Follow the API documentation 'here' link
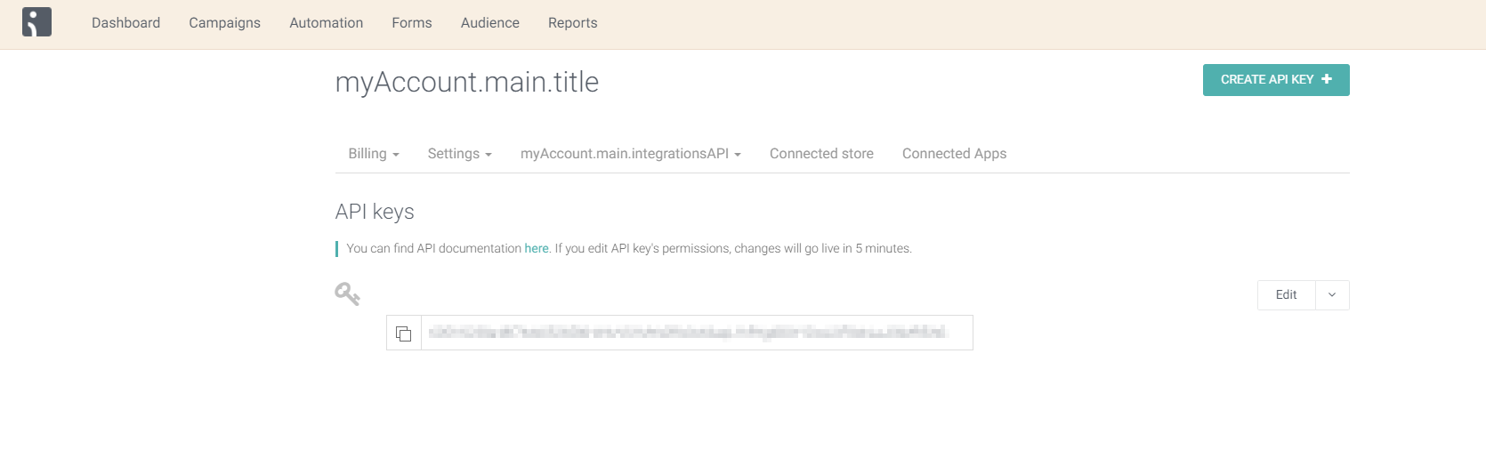This screenshot has height=450, width=1486. [x=537, y=248]
